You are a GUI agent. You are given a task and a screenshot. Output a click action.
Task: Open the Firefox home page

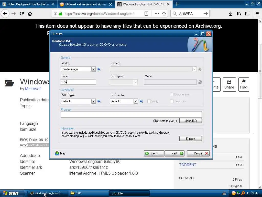click(x=30, y=14)
